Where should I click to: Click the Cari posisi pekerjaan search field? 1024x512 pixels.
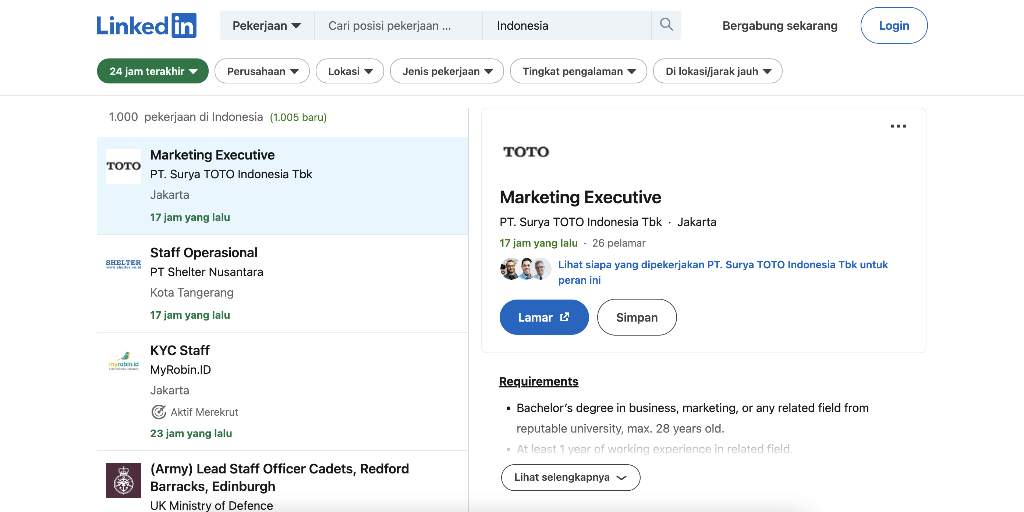[397, 25]
